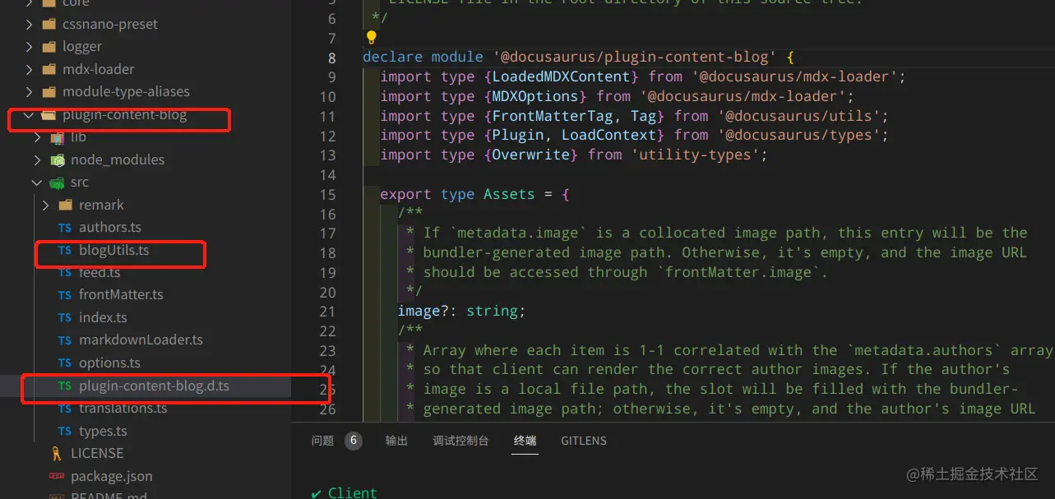
Task: Click 'FrontMatterTag, Tag' import on line 11
Action: click(x=578, y=116)
